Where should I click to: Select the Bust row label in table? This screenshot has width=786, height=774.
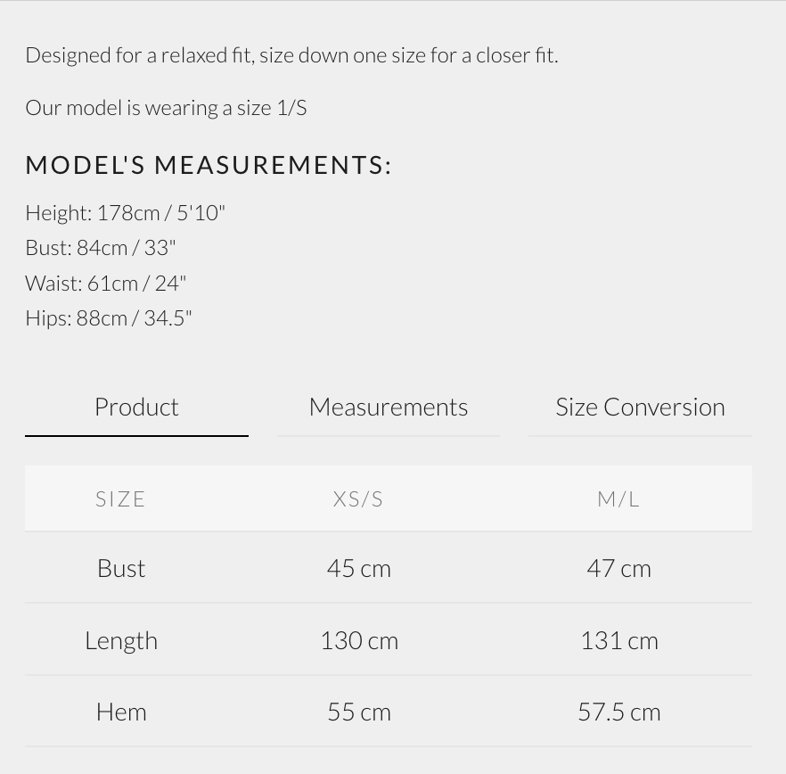coord(121,568)
